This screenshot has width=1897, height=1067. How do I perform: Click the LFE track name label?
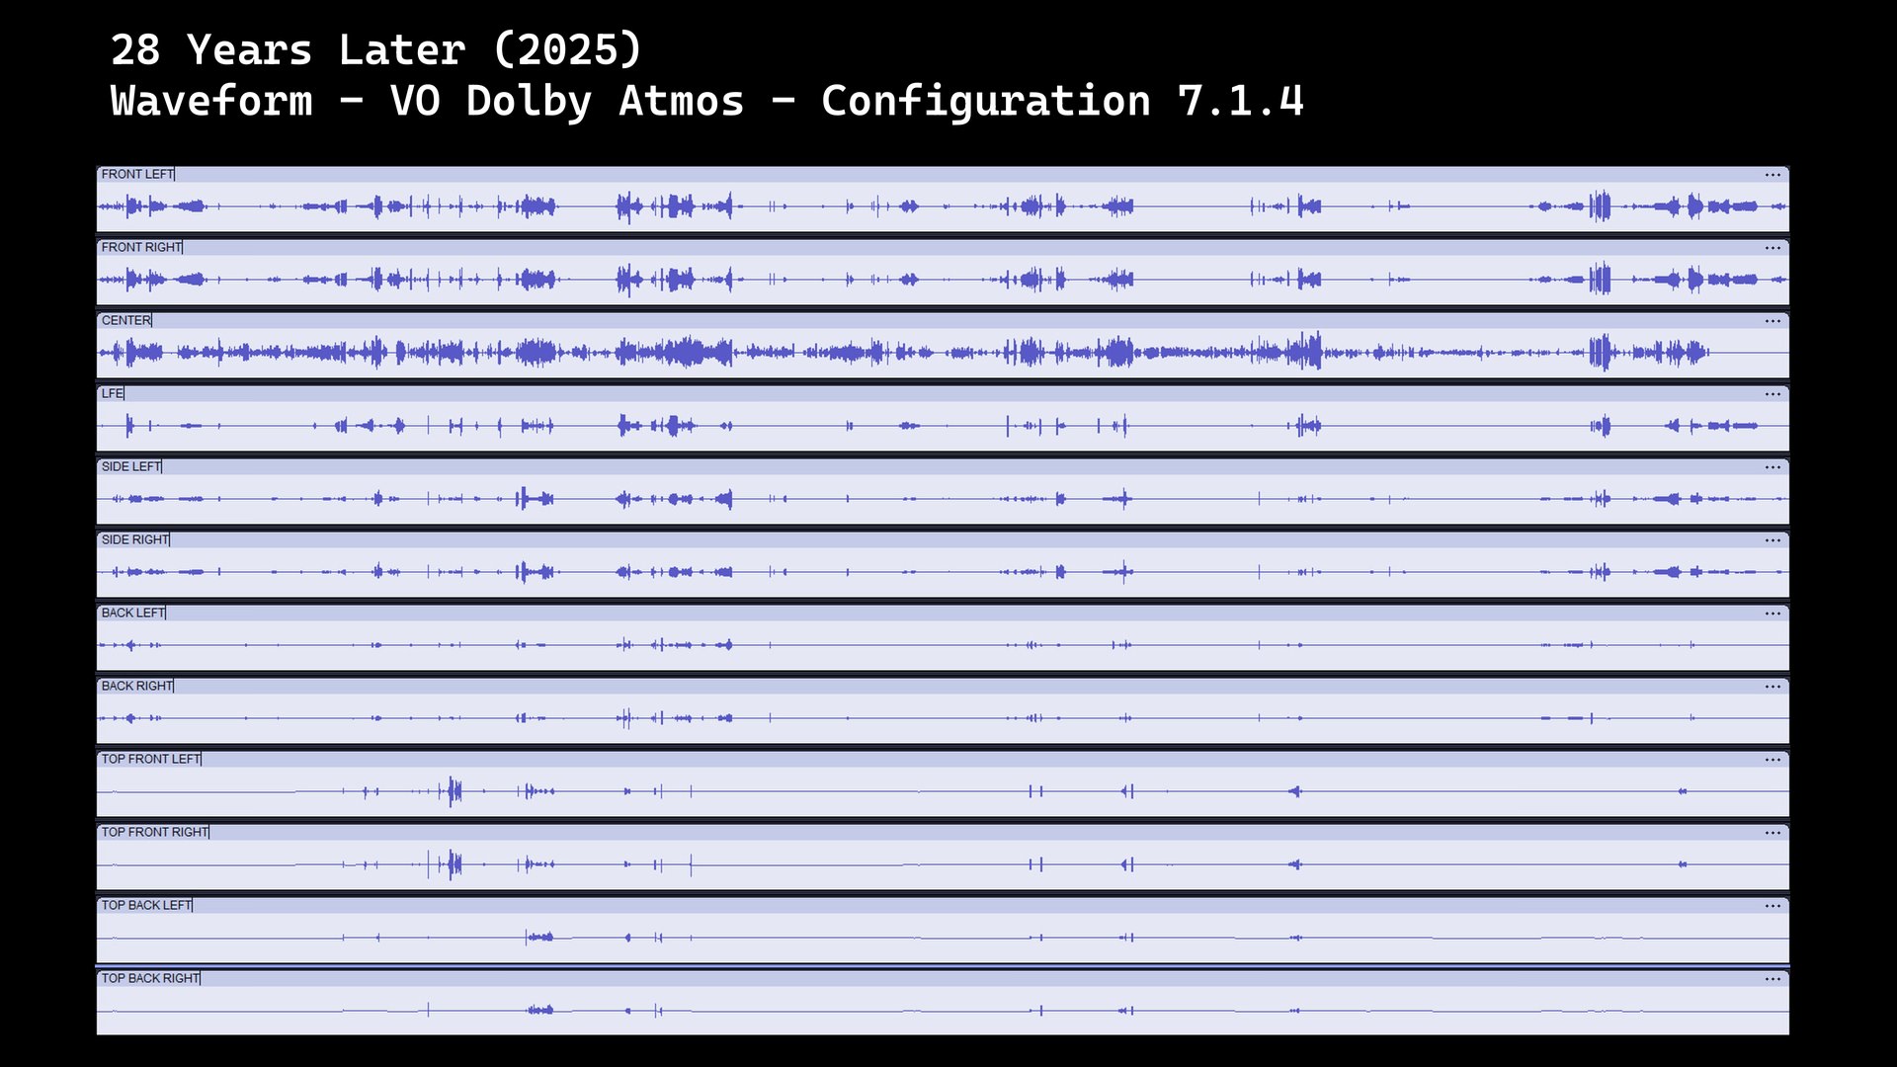click(112, 393)
